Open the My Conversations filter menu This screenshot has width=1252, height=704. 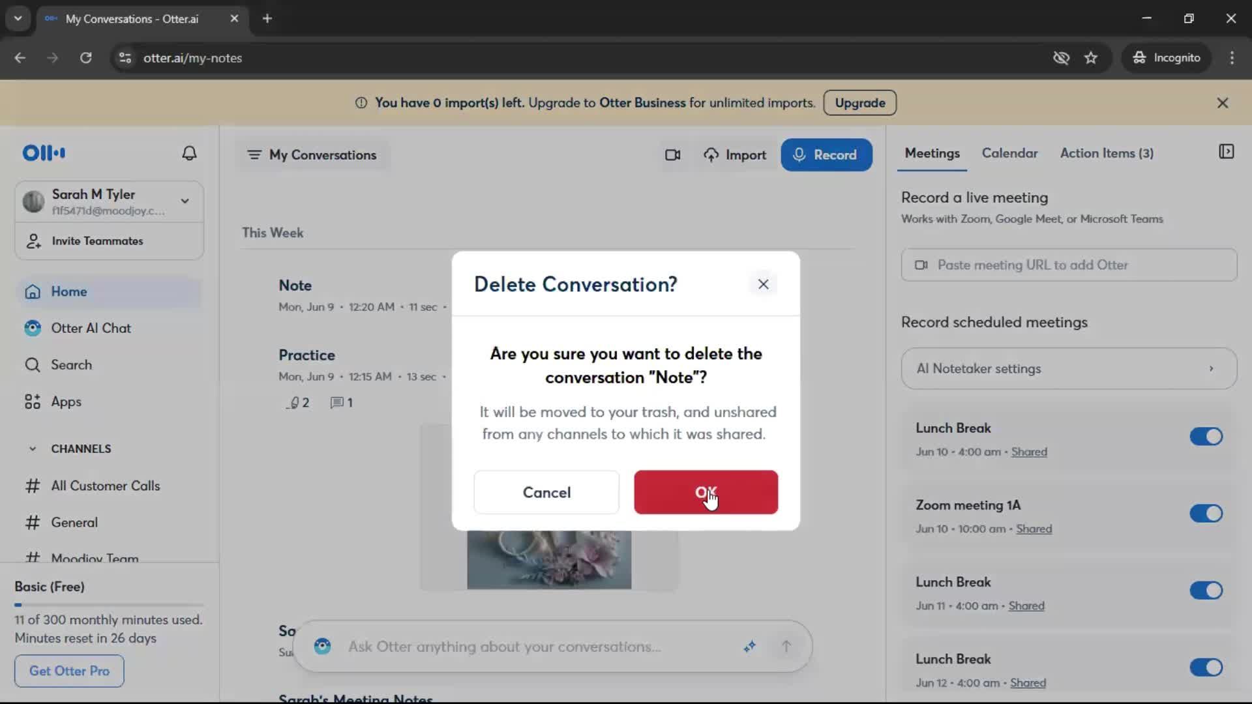312,155
